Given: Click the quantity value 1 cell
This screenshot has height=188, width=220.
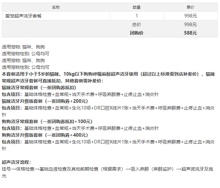Looking at the screenshot, I should (x=137, y=16).
